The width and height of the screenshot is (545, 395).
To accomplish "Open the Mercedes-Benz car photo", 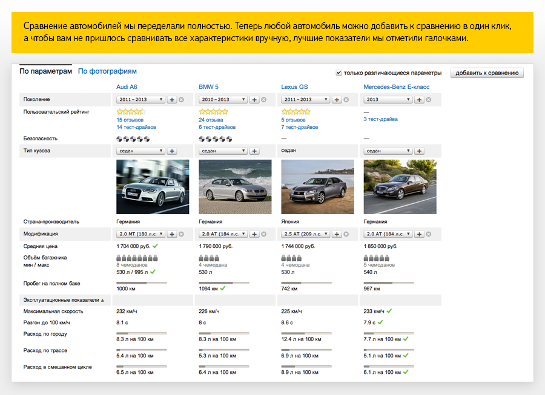I will (x=400, y=187).
